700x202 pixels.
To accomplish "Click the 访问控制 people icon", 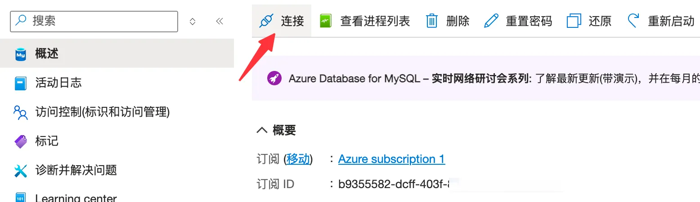I will [21, 112].
